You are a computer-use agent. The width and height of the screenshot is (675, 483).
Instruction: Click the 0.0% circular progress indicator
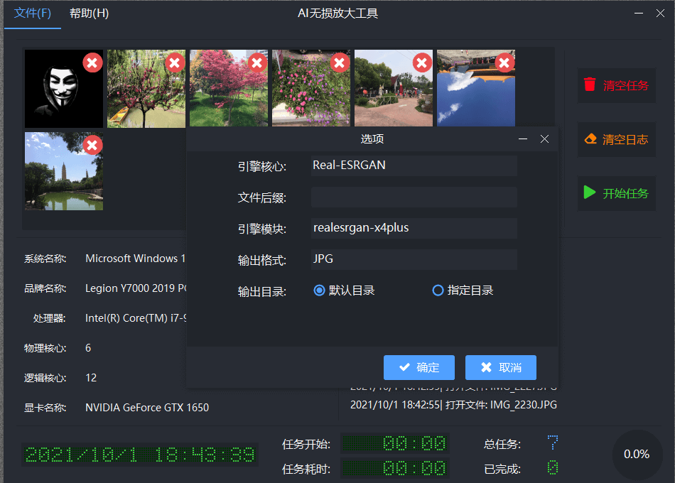tap(637, 454)
